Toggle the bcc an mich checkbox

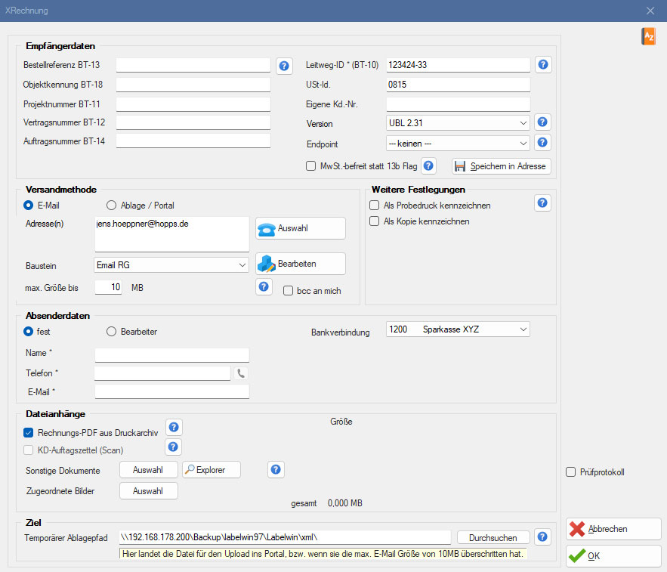288,290
